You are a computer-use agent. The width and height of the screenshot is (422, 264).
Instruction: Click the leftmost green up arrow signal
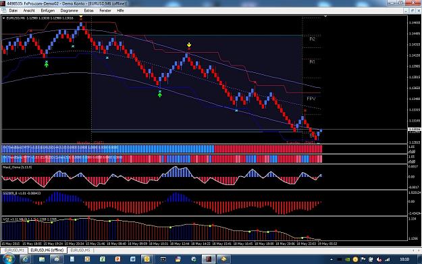click(47, 64)
